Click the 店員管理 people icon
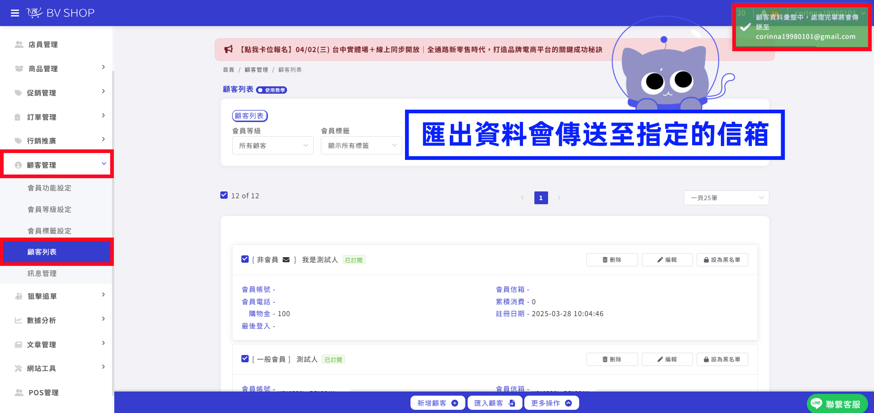874x413 pixels. [19, 44]
